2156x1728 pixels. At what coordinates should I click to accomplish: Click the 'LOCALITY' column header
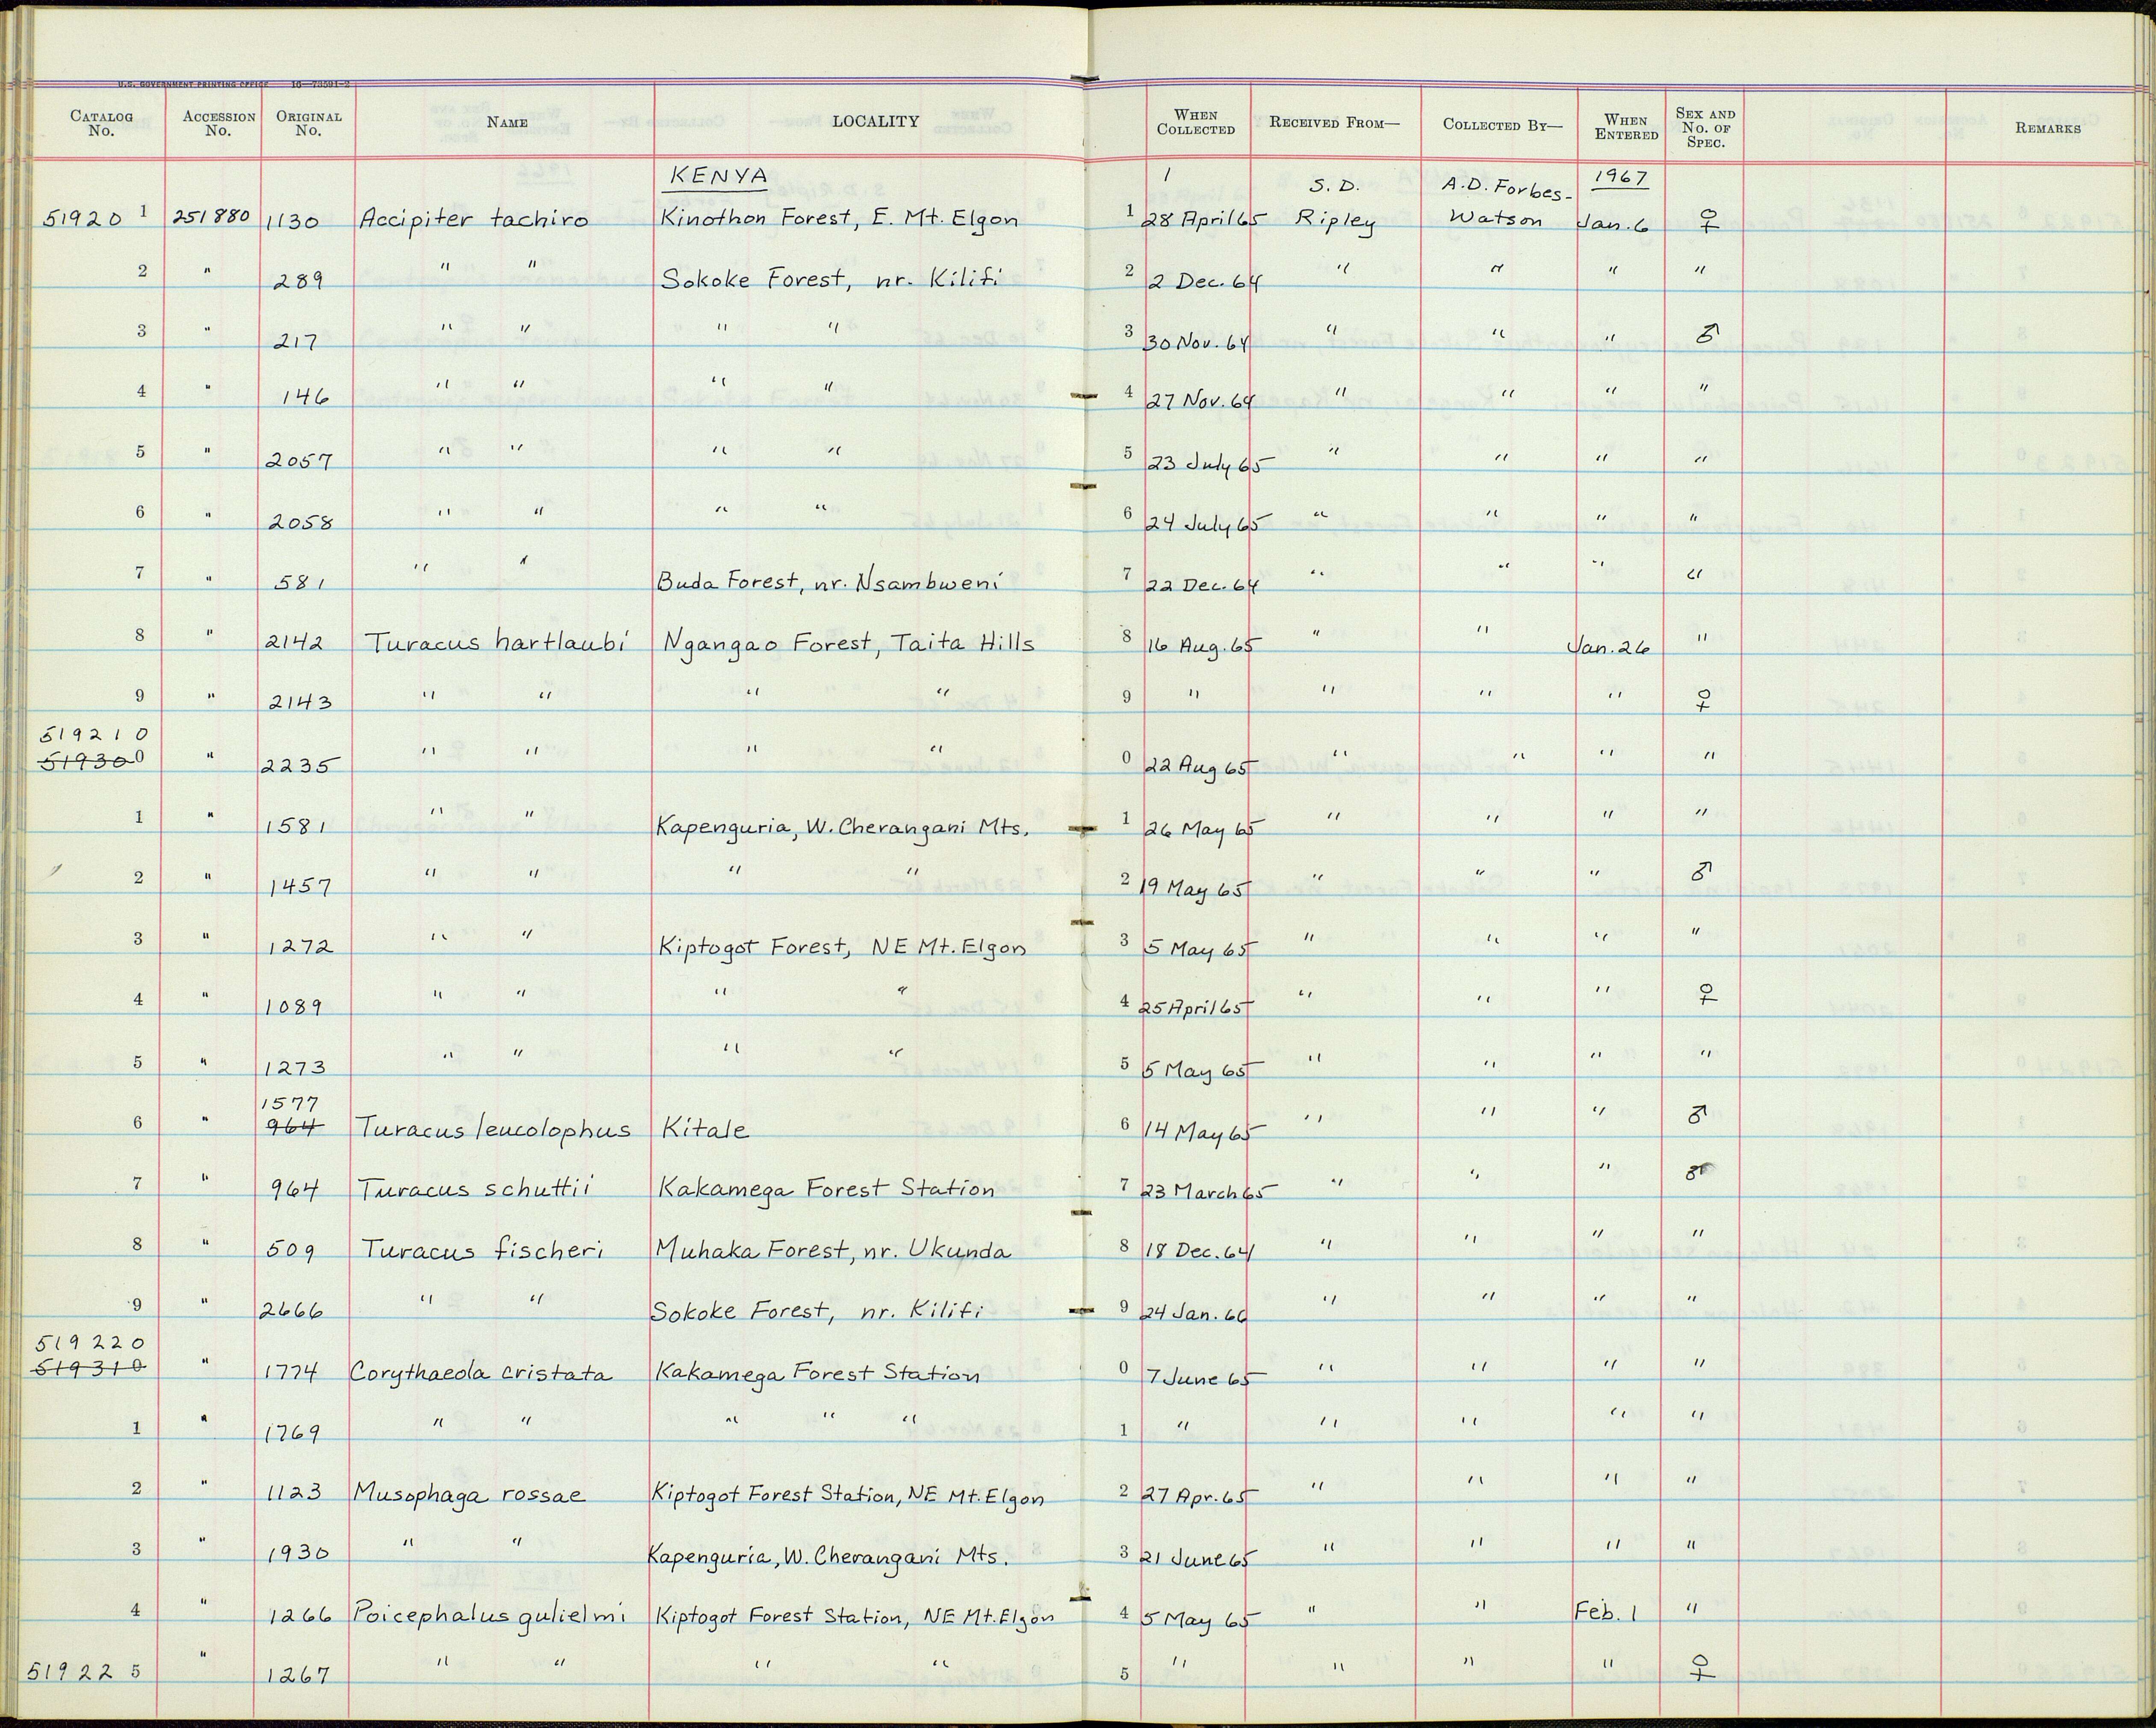click(875, 121)
